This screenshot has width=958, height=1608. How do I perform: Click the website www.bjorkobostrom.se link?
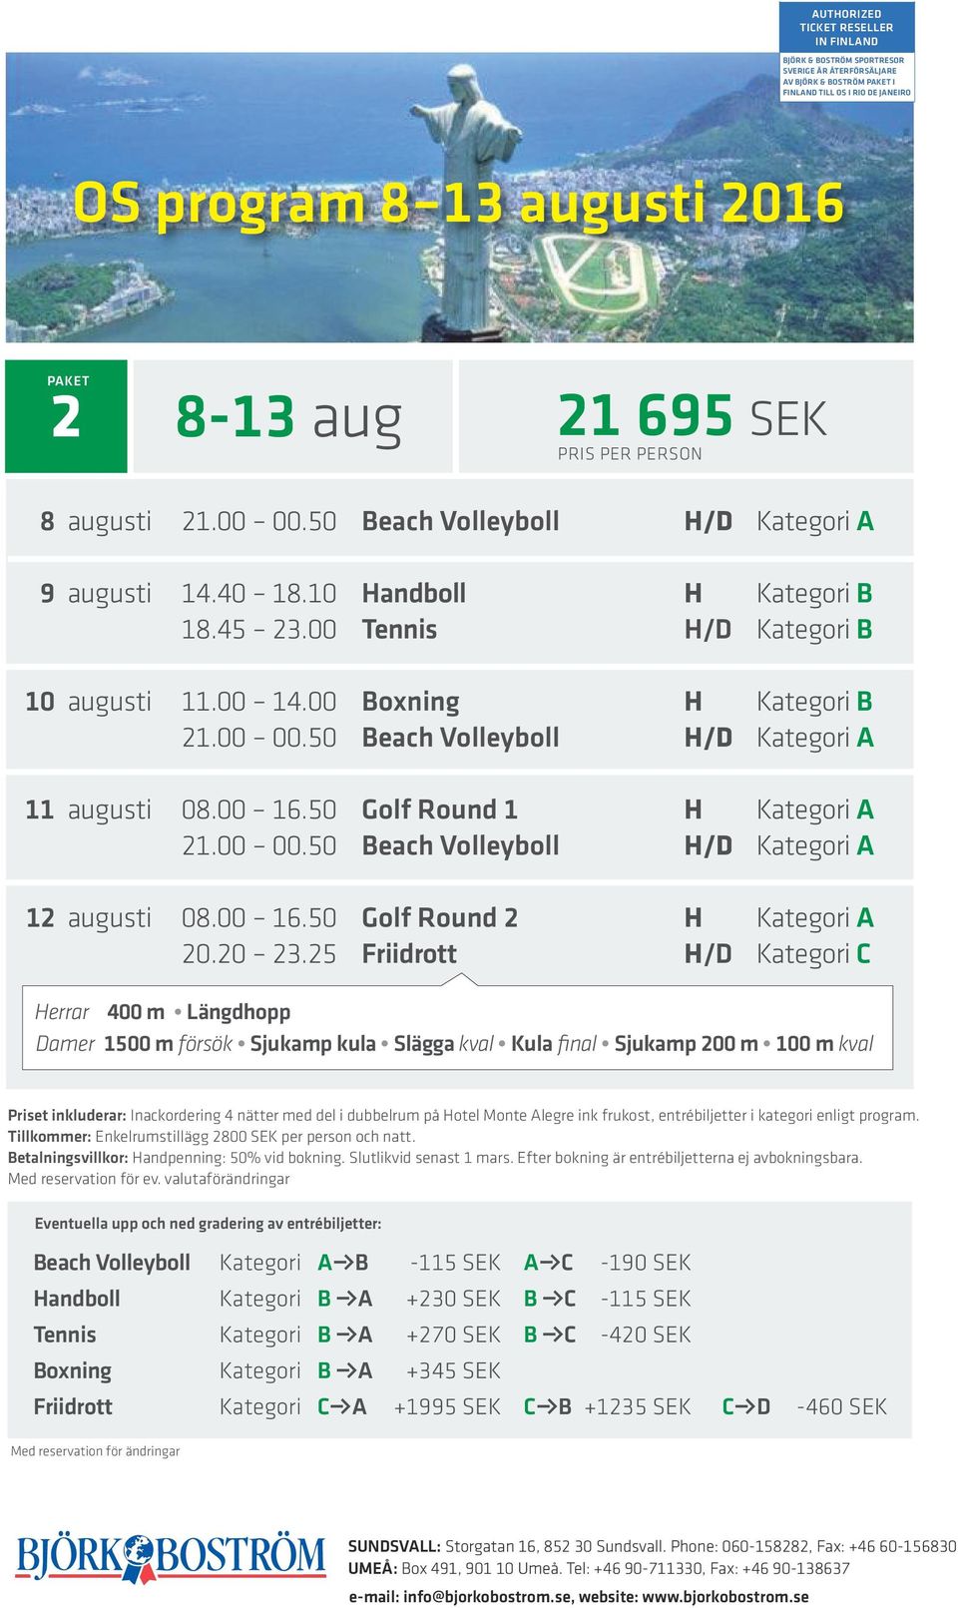click(x=725, y=1596)
